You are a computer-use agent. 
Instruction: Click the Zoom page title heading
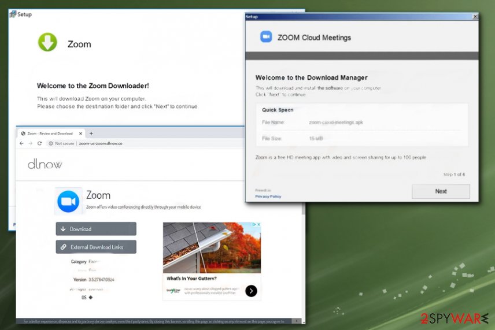click(x=98, y=195)
